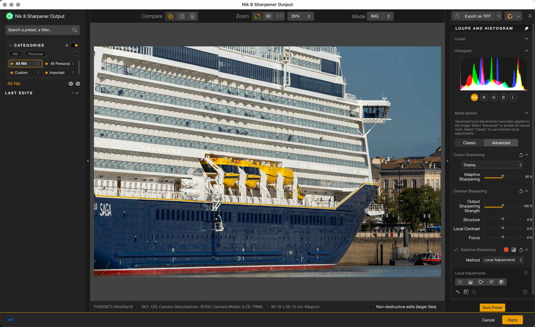Viewport: 535px width, 327px height.
Task: Click the duplicate local adjustment icon
Action: [474, 292]
